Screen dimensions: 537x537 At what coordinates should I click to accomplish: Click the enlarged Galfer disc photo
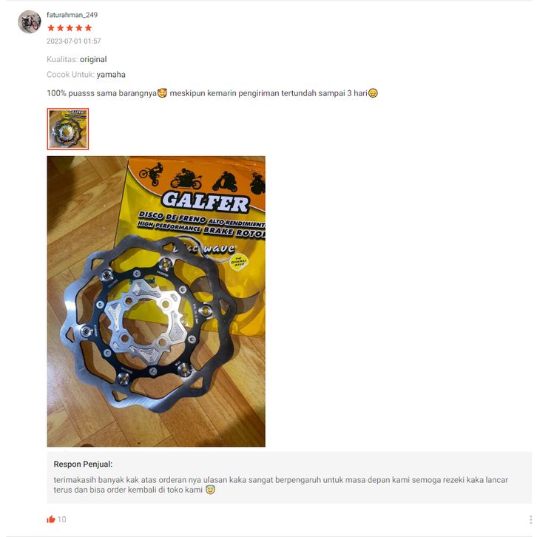tap(156, 301)
